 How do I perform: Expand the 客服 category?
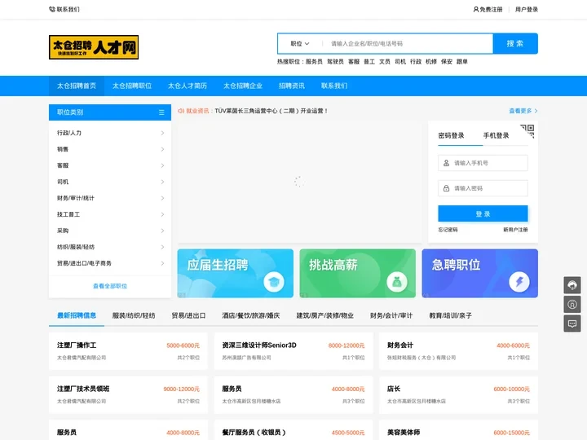pos(110,165)
